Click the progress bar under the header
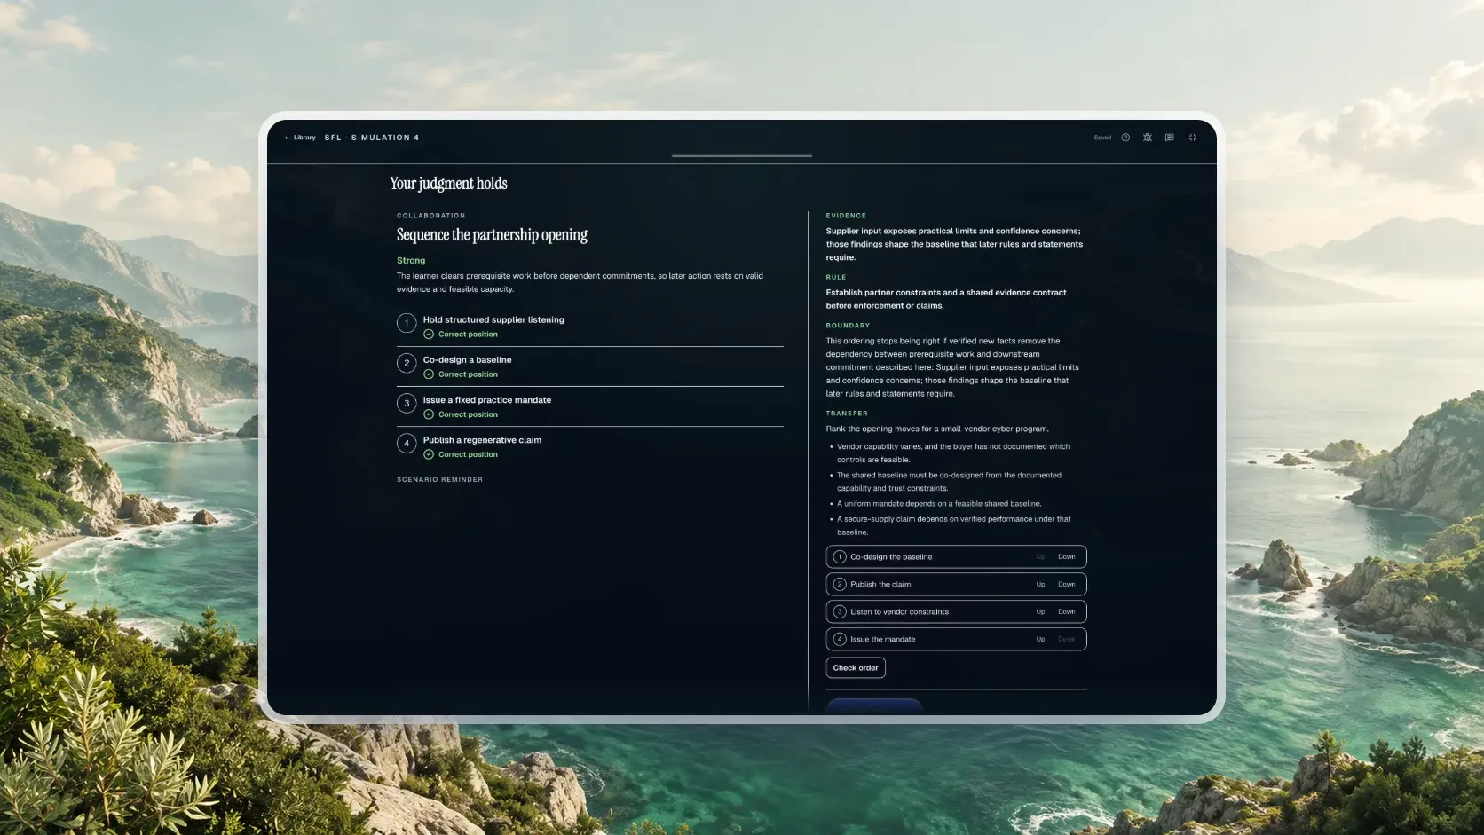 (742, 156)
